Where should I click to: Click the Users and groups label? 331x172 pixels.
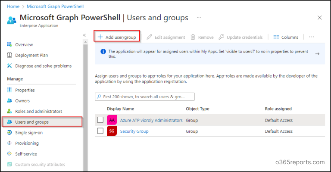(x=32, y=122)
